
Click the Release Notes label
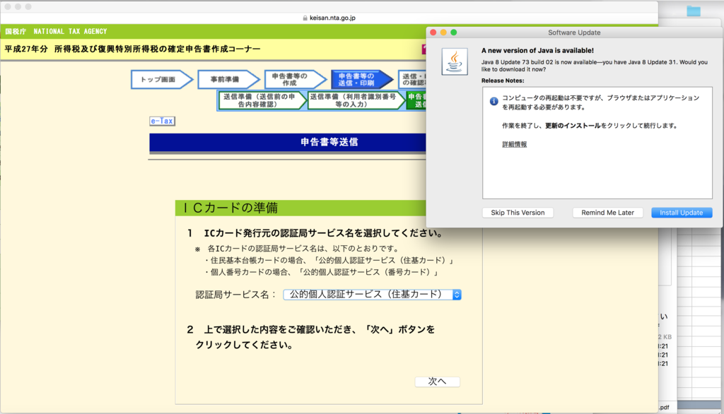click(x=503, y=81)
